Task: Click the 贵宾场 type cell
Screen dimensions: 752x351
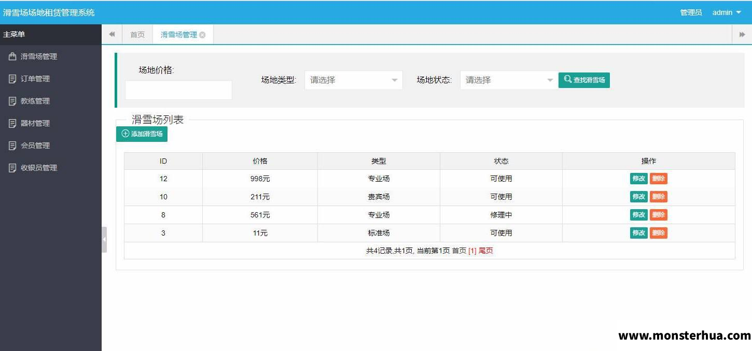Action: (379, 197)
